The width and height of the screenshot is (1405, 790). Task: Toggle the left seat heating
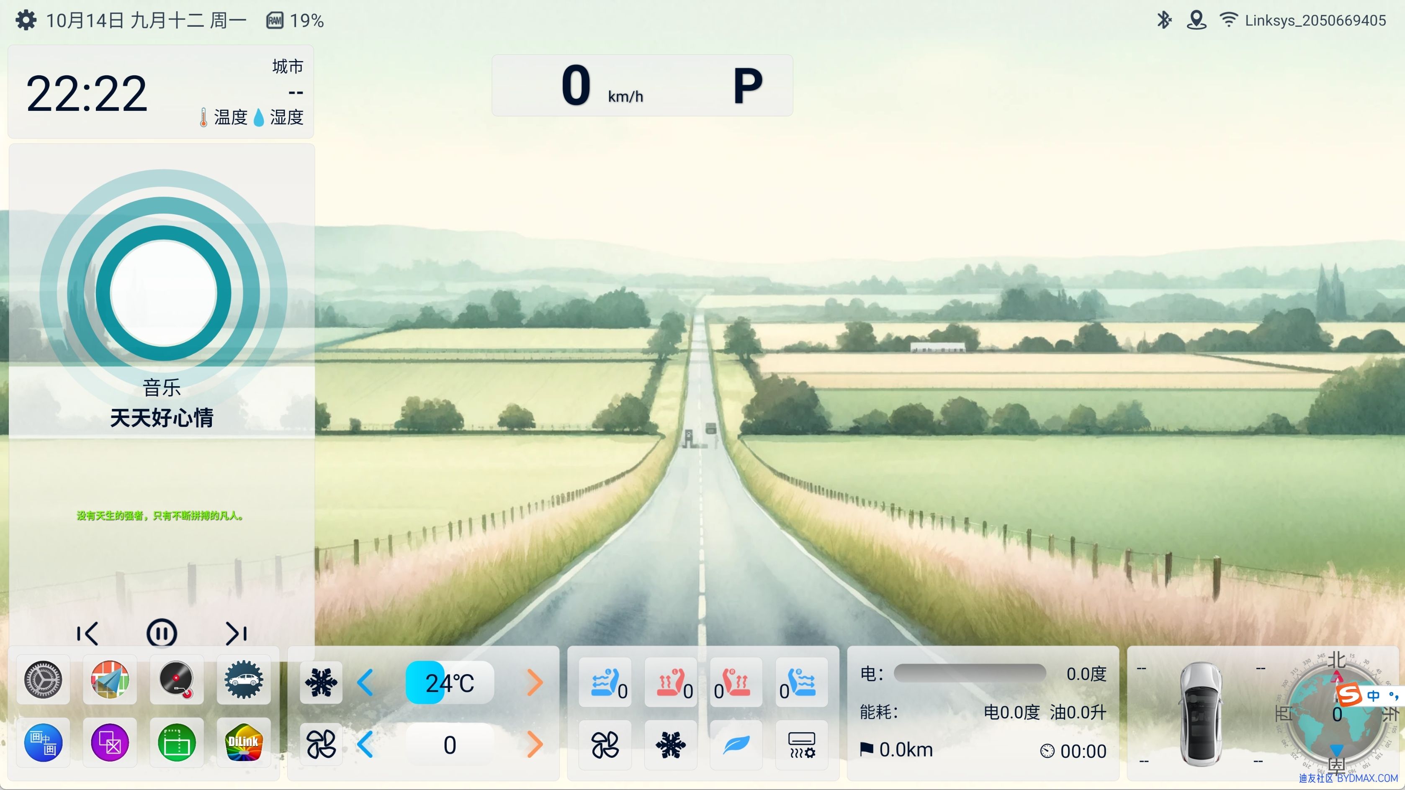pos(670,682)
